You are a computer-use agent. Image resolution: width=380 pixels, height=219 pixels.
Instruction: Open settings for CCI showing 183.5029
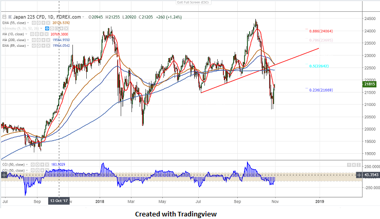[x=37, y=165]
